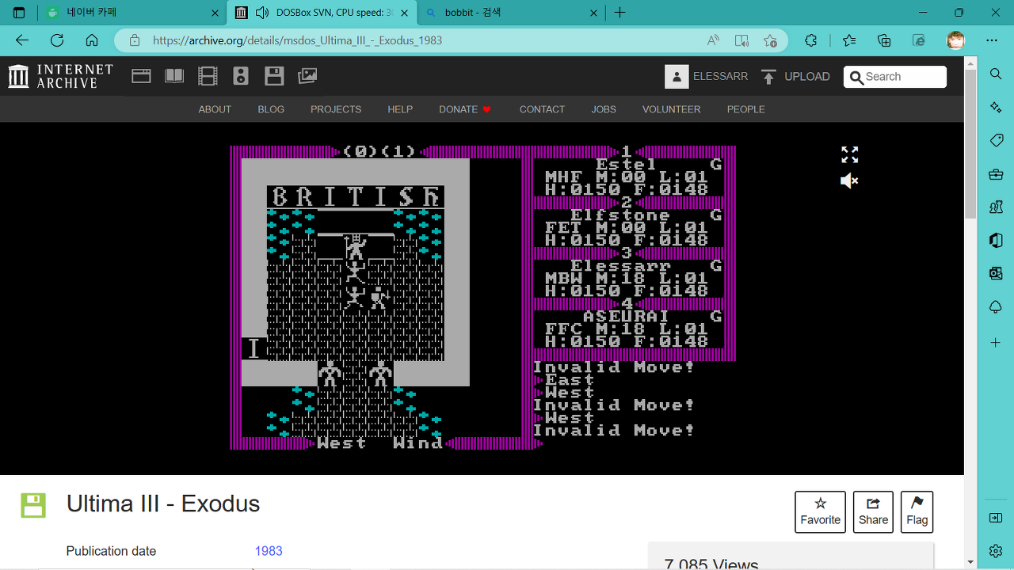Open the ELESSARR user profile icon
The width and height of the screenshot is (1014, 570).
click(677, 76)
